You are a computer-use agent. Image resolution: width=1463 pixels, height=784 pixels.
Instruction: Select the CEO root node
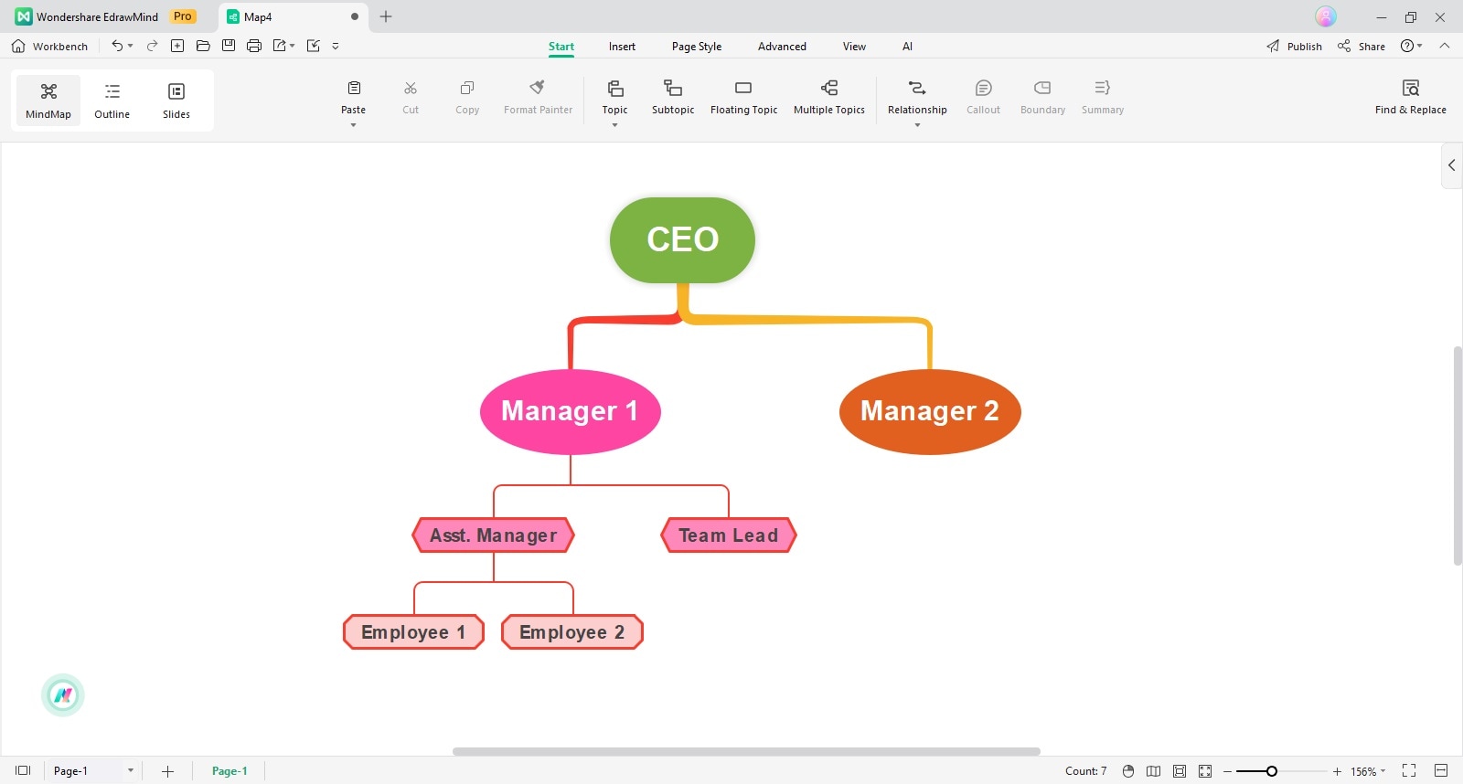(x=682, y=239)
